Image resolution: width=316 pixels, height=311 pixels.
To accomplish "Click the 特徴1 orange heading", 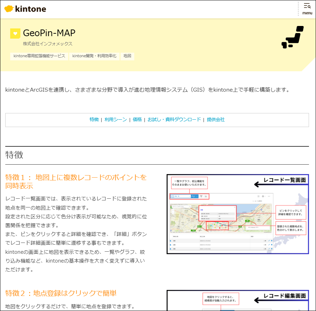I will 76,181.
